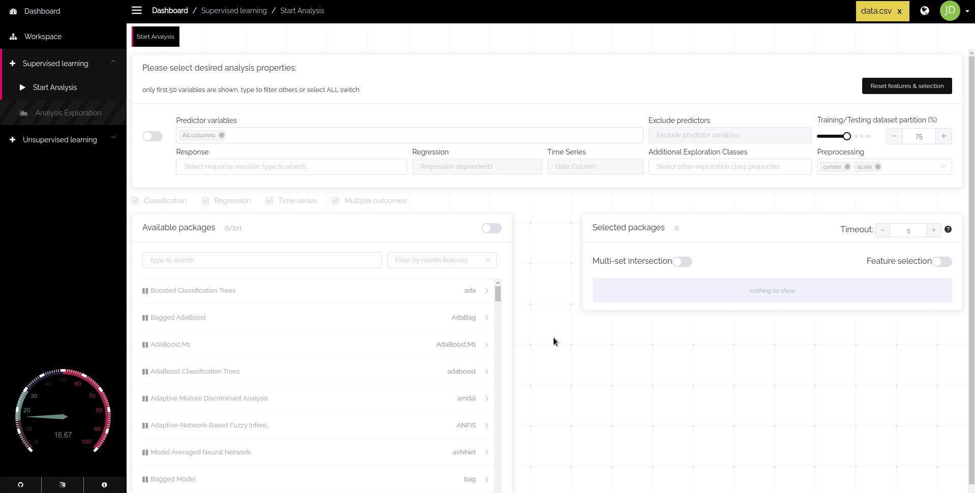975x493 pixels.
Task: Toggle the Regression checkbox
Action: [x=205, y=201]
